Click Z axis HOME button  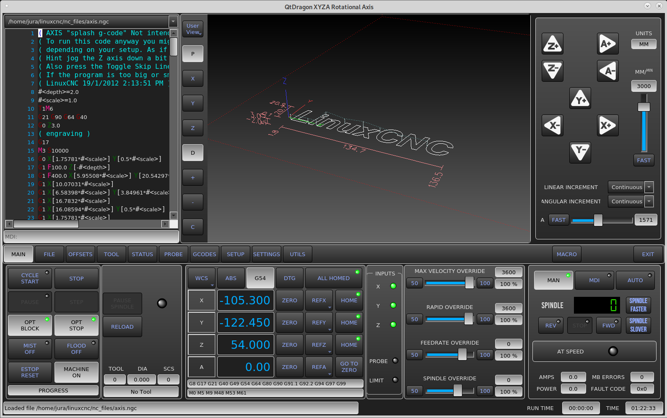pyautogui.click(x=349, y=345)
